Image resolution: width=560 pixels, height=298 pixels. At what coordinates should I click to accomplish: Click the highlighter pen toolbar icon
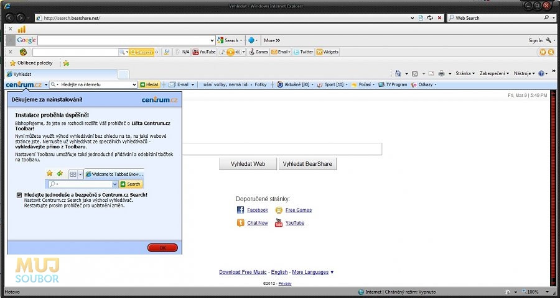166,52
